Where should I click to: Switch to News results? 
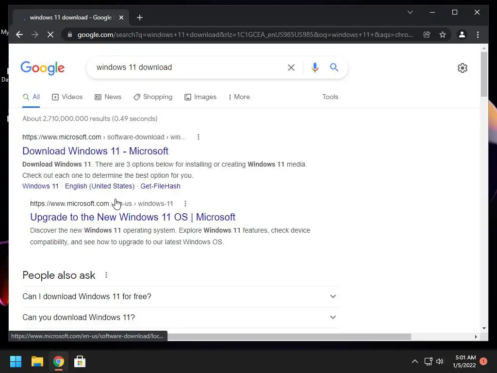point(108,97)
